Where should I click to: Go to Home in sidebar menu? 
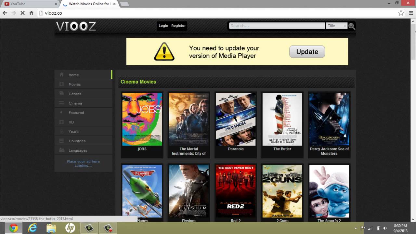[x=83, y=75]
